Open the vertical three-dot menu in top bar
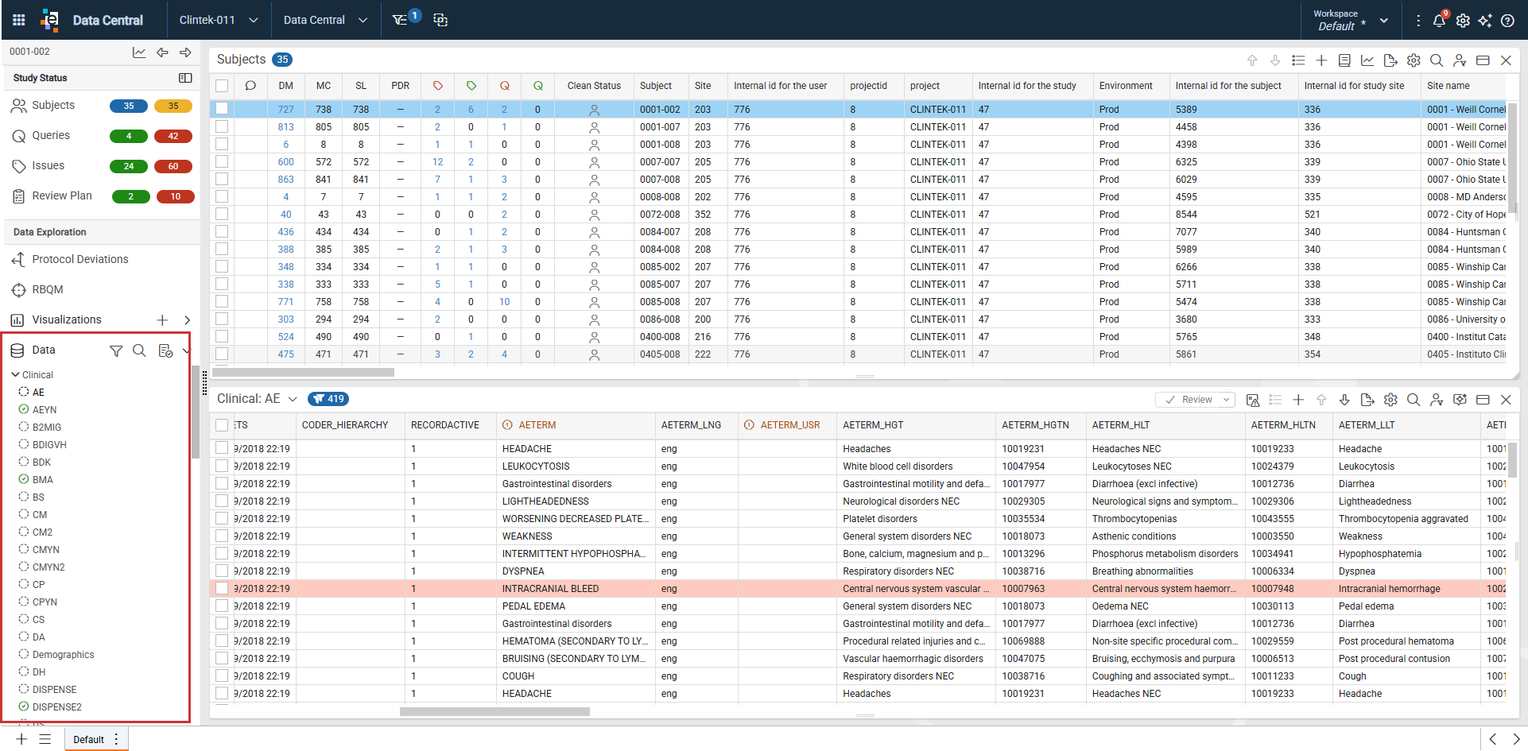 point(1418,21)
